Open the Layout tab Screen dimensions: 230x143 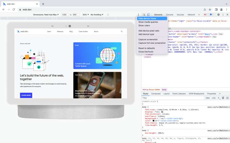[167, 94]
